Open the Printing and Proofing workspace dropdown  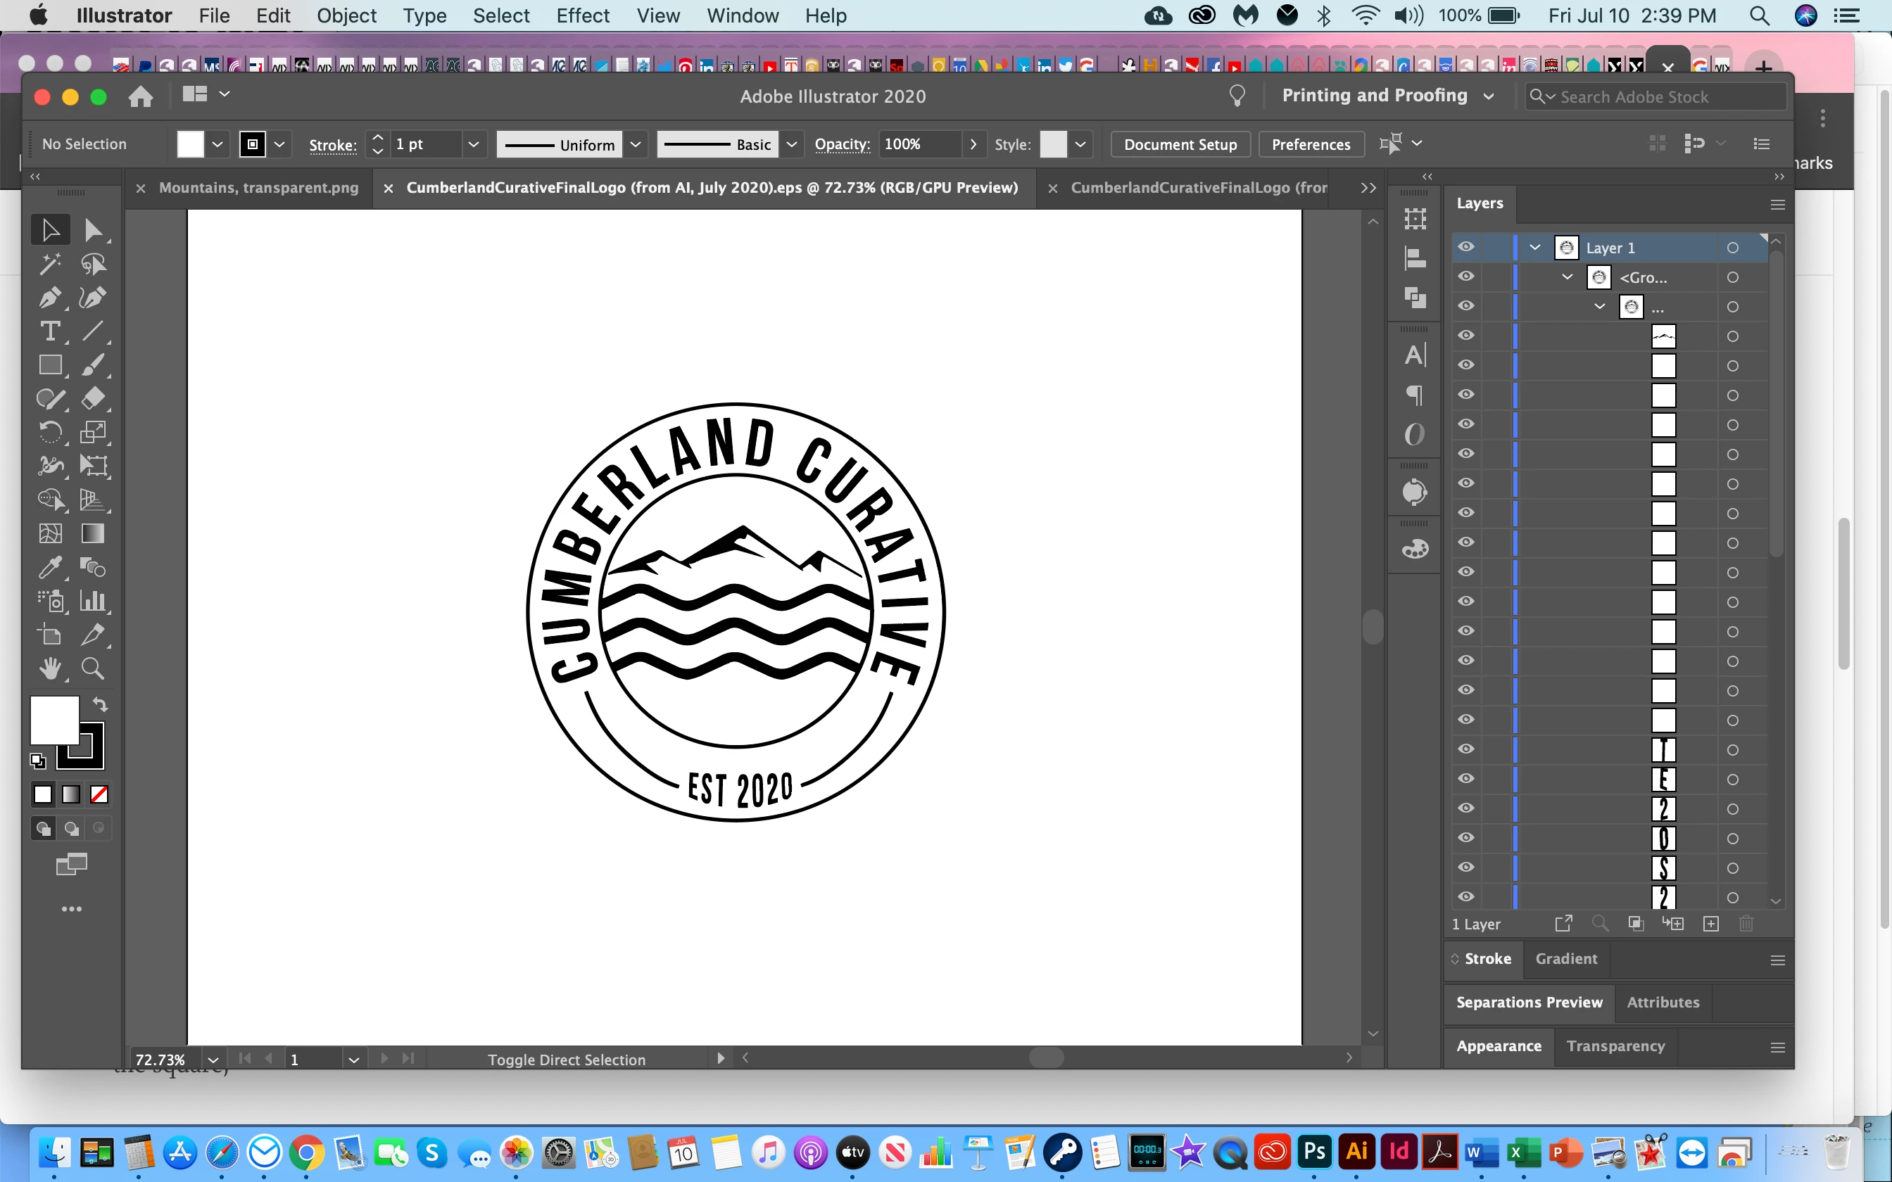[x=1488, y=96]
